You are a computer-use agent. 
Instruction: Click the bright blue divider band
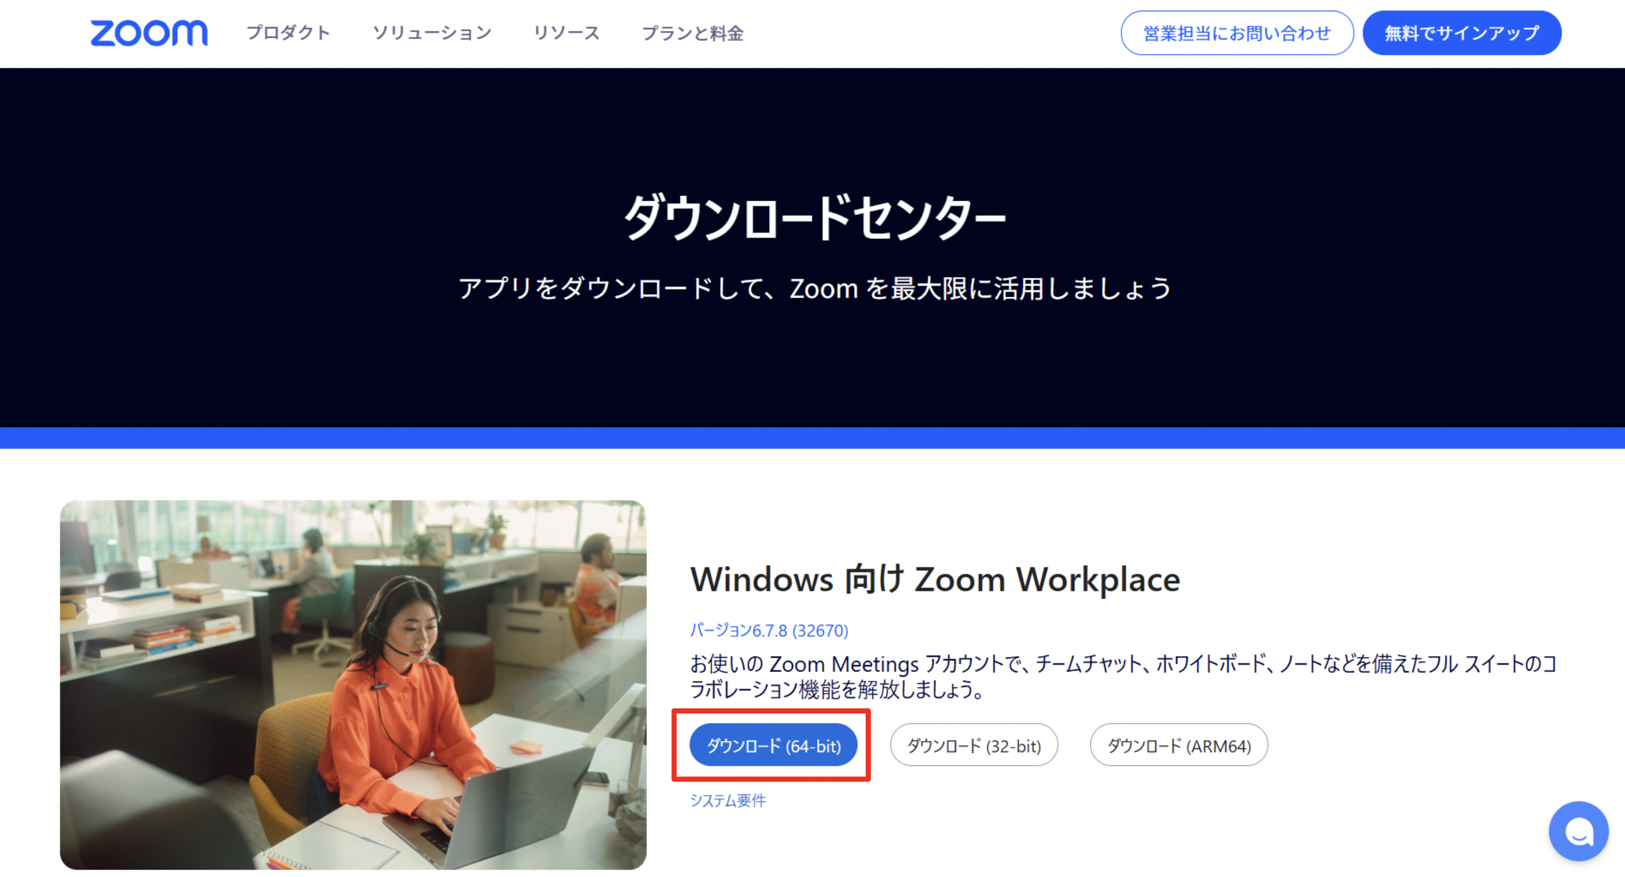tap(812, 438)
